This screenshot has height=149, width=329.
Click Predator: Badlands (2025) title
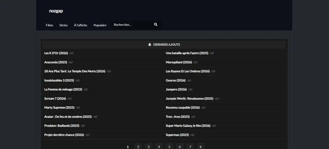pyautogui.click(x=62, y=126)
